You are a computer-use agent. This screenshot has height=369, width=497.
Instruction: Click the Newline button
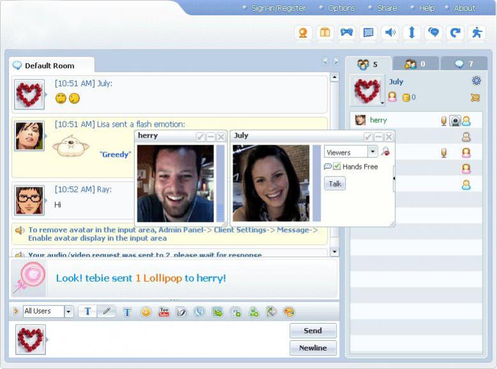[313, 348]
